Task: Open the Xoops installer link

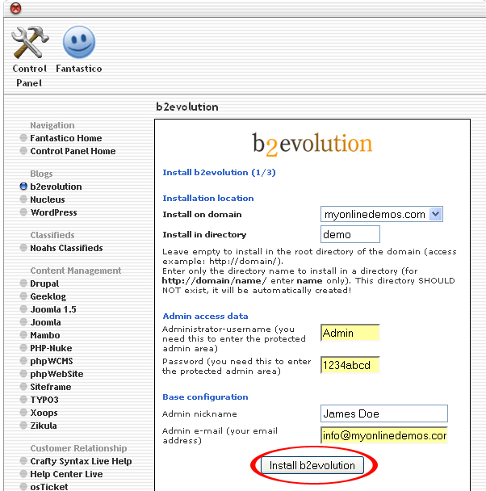Action: click(x=44, y=413)
